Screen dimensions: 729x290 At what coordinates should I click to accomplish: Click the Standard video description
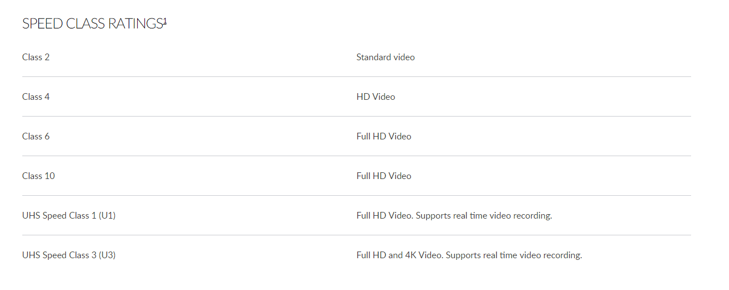point(386,57)
